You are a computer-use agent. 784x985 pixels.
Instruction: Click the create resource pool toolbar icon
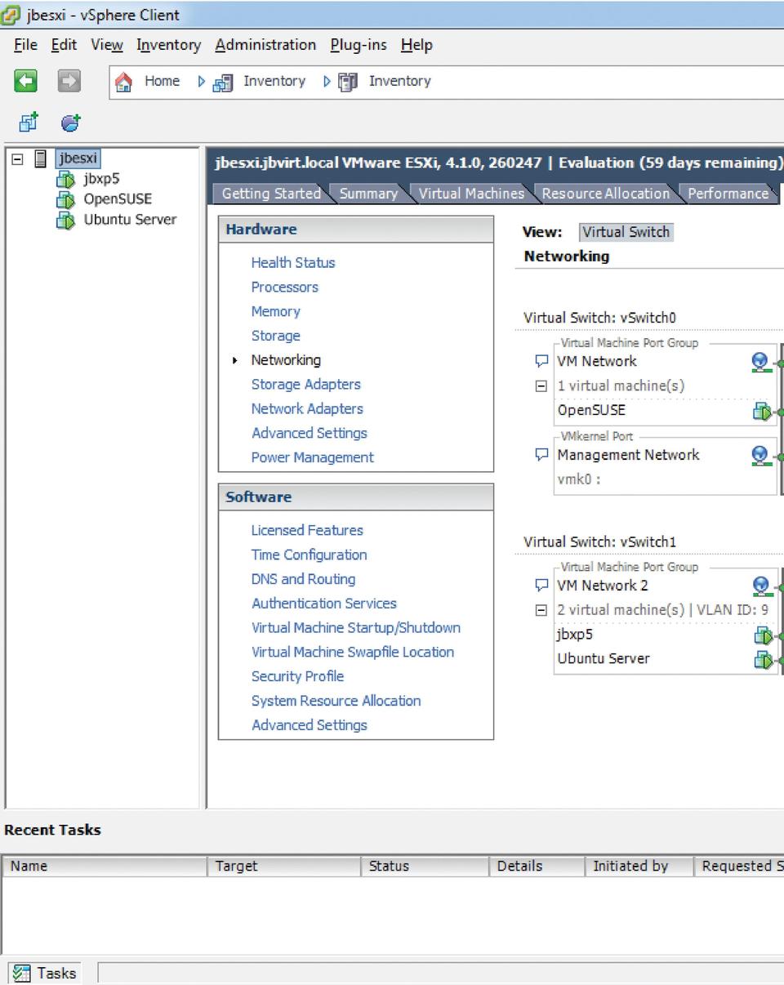(71, 123)
